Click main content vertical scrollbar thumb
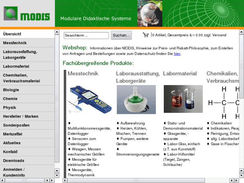 [241, 66]
